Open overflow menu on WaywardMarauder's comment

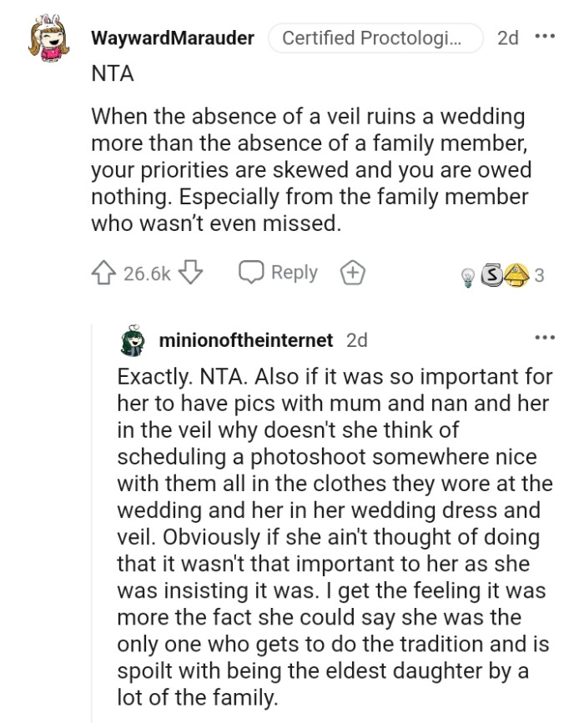click(547, 35)
